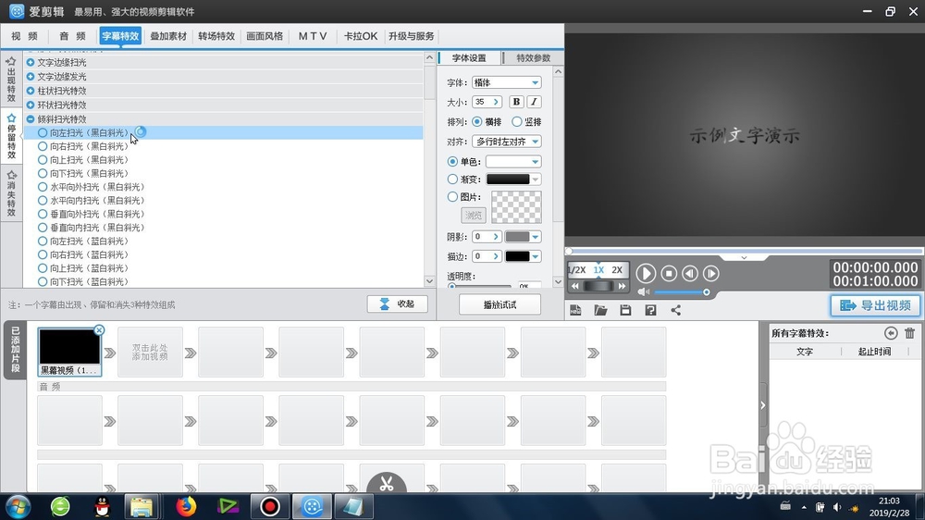925x520 pixels.
Task: Open the 特效参数 tab
Action: (534, 58)
